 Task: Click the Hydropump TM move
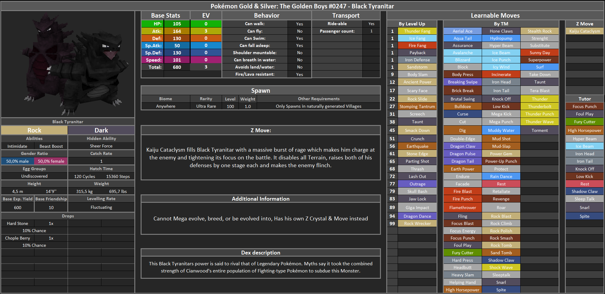[501, 38]
